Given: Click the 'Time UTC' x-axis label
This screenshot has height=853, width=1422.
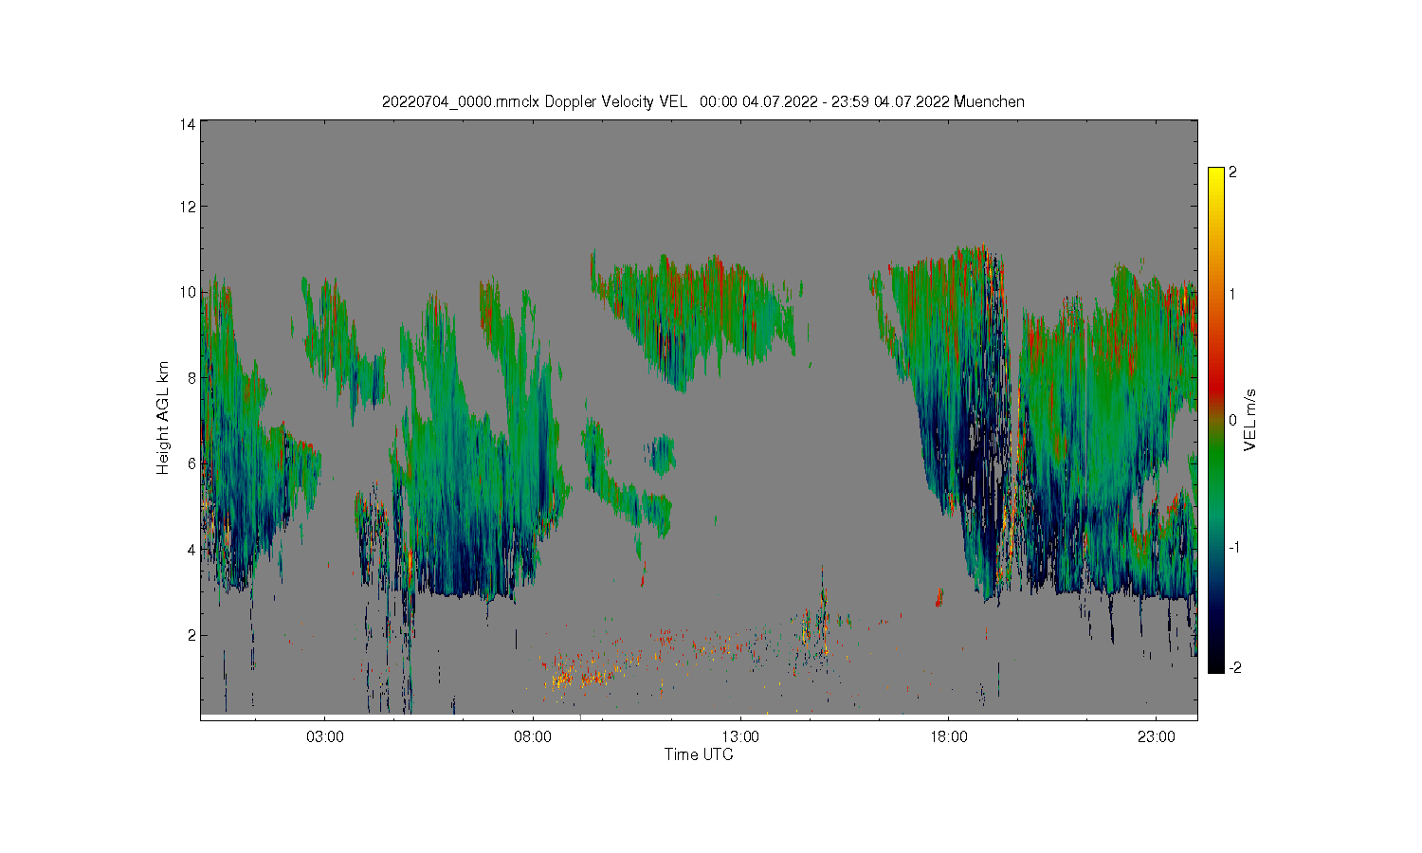Looking at the screenshot, I should click(699, 754).
